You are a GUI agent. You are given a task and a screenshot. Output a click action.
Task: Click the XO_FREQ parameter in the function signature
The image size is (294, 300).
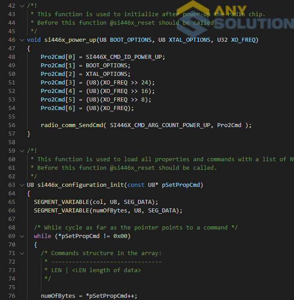click(243, 40)
